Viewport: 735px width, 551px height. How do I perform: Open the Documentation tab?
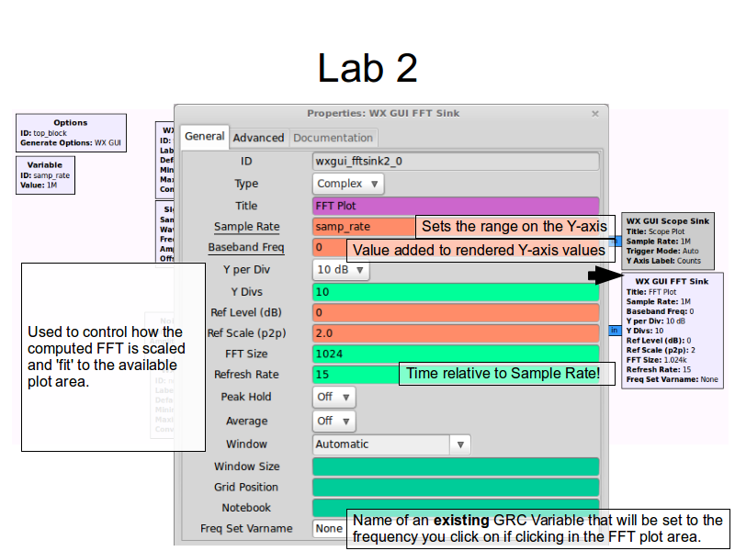click(333, 138)
